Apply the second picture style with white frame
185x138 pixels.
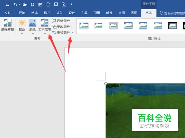(x=99, y=26)
